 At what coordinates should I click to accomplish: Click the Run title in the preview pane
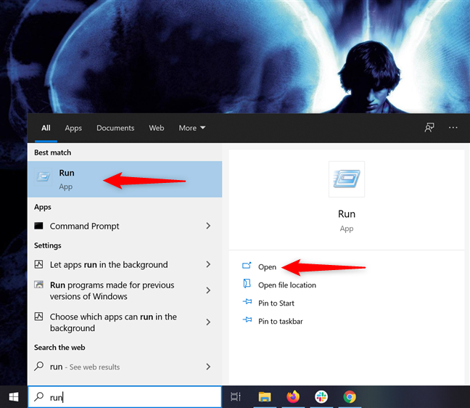coord(347,214)
